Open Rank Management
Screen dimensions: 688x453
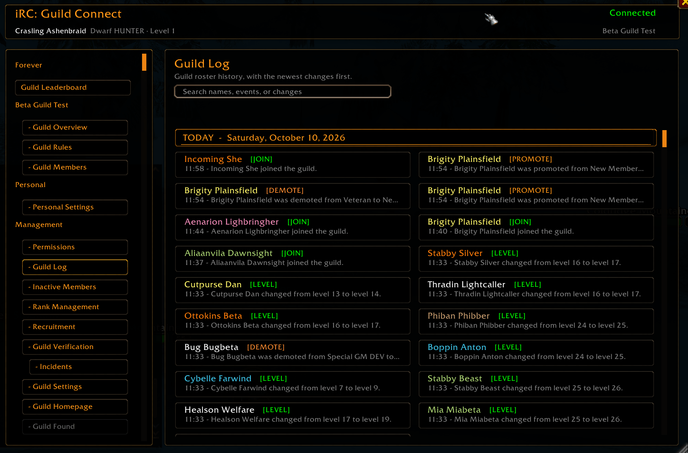point(75,307)
